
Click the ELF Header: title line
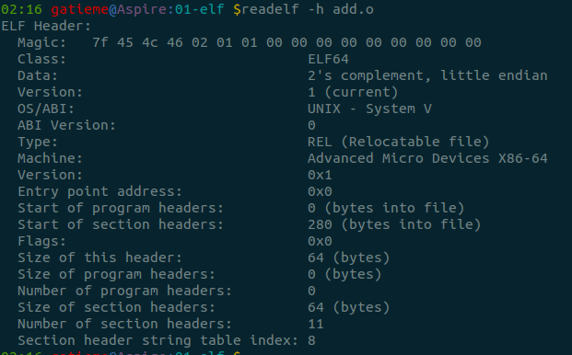(x=46, y=26)
